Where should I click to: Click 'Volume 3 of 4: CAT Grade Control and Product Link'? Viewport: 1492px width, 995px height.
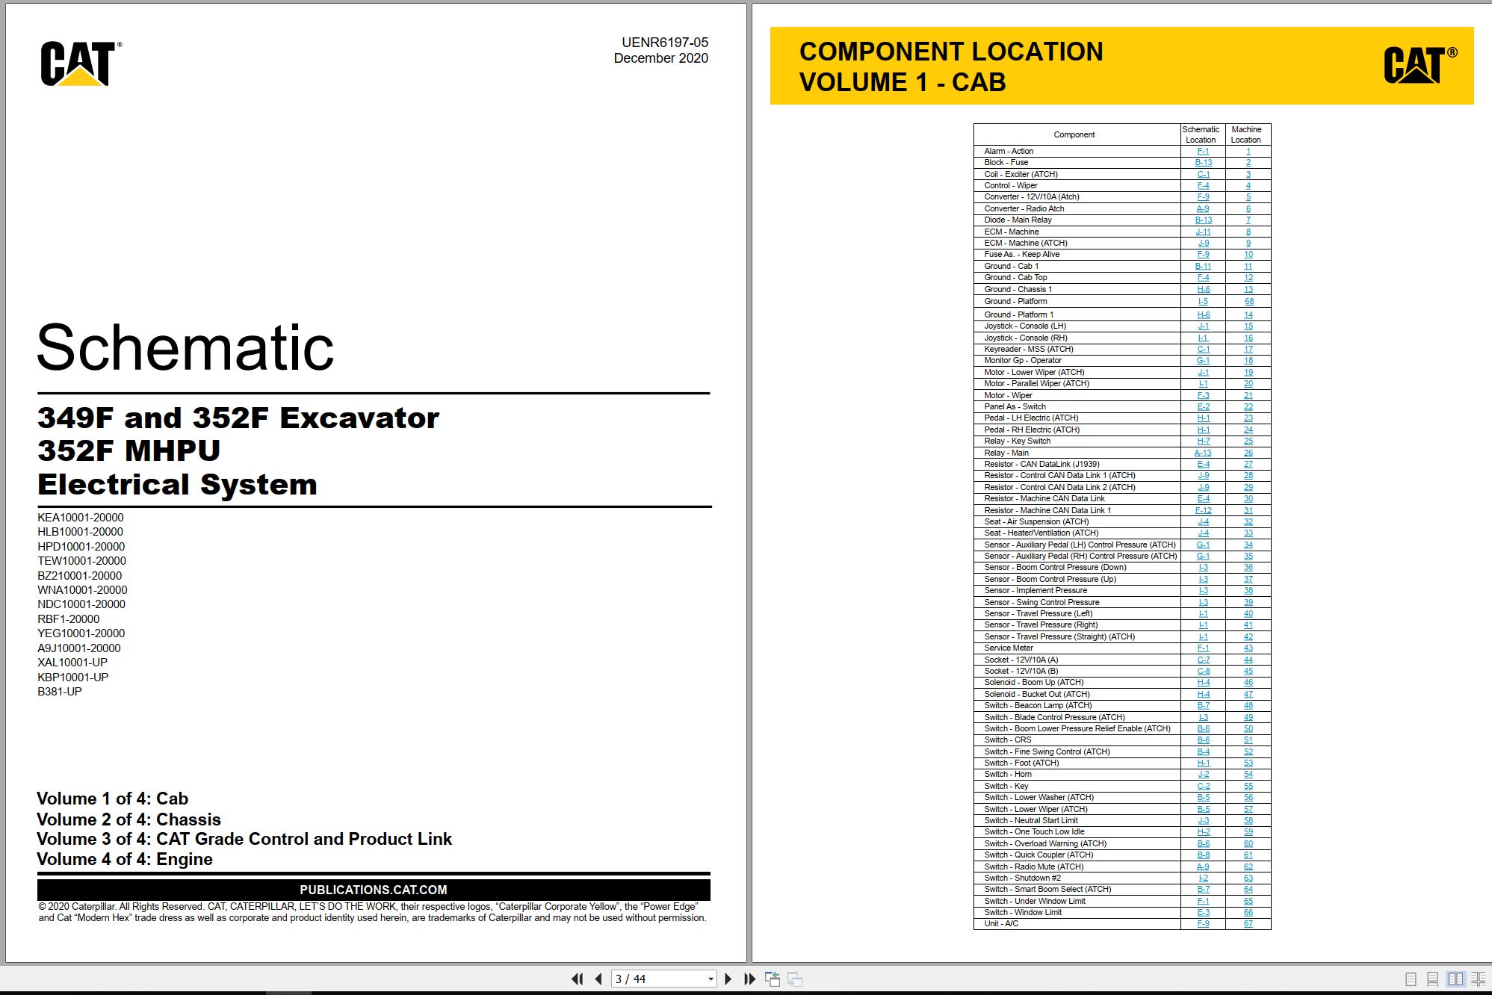(244, 839)
